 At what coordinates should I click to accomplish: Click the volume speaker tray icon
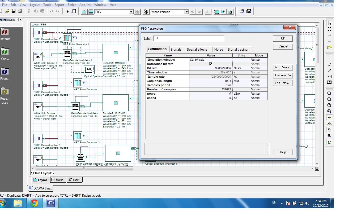(x=307, y=204)
